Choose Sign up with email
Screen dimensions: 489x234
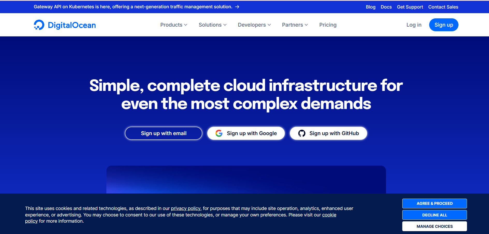163,133
